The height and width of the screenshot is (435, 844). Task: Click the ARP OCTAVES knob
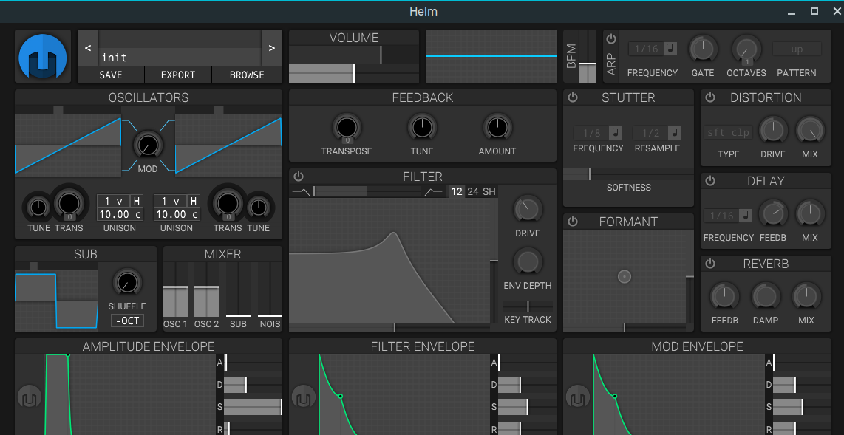[x=746, y=49]
